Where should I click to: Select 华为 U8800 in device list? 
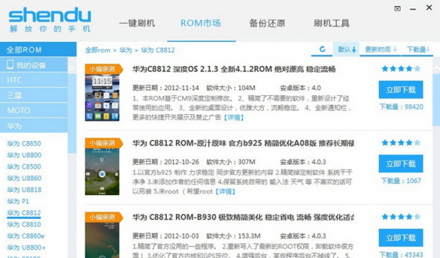click(24, 155)
